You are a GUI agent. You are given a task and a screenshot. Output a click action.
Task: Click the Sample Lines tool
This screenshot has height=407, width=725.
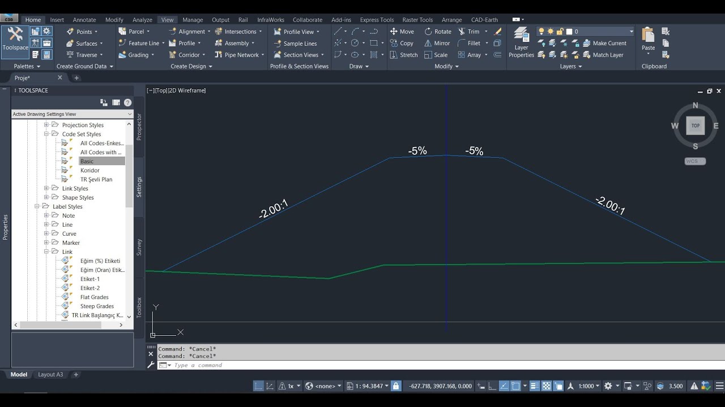click(295, 44)
